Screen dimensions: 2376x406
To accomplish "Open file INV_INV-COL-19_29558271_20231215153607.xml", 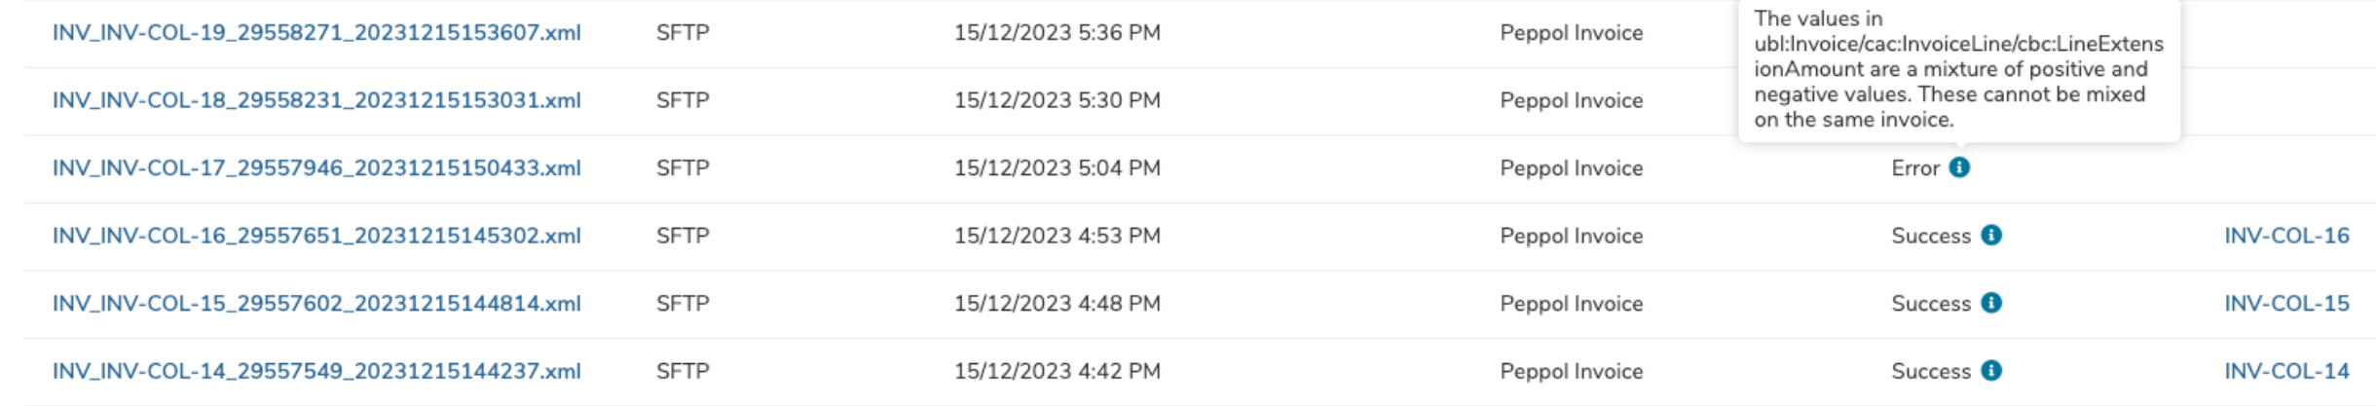I will point(316,32).
